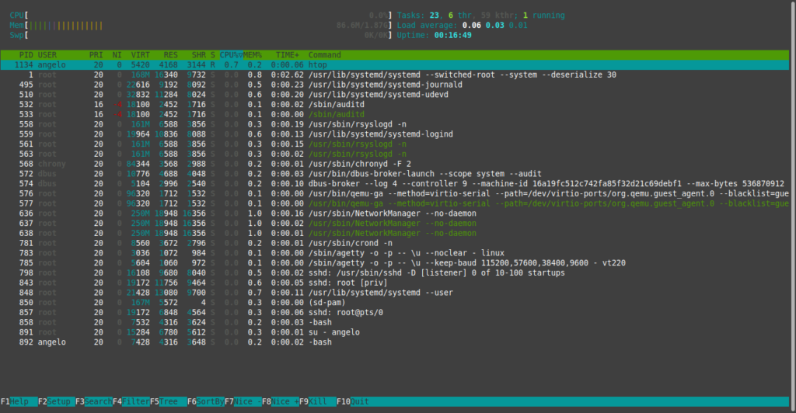Sort by the PID column header
Screen dimensions: 796x413
click(x=26, y=55)
